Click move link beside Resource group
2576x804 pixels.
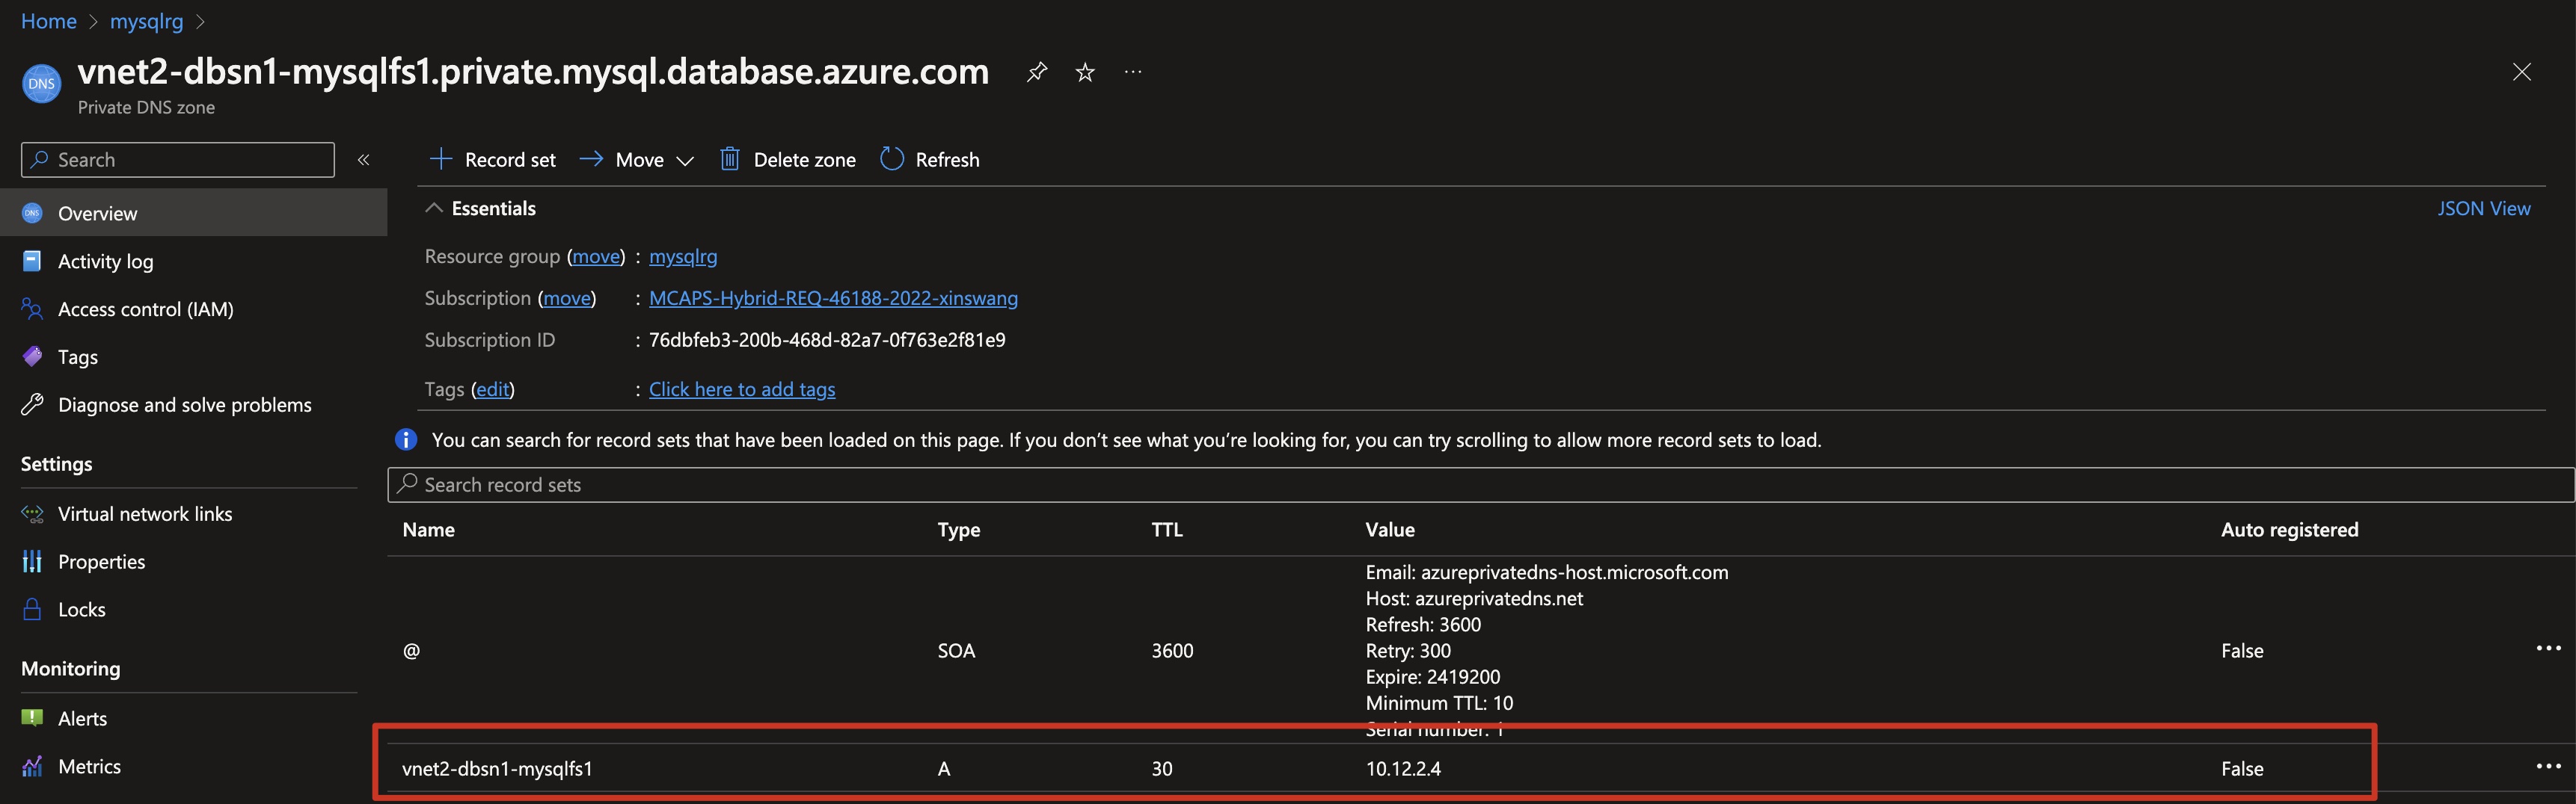click(x=596, y=257)
